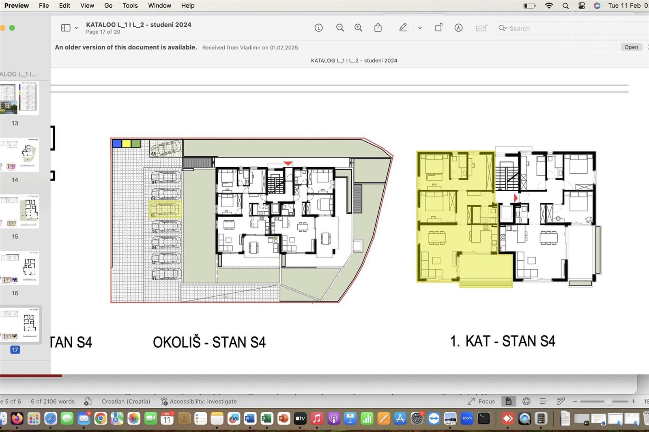Open the Share button in Preview toolbar
649x432 pixels.
coord(378,28)
